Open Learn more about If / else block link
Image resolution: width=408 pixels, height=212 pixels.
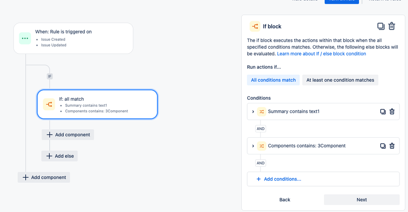tap(321, 54)
